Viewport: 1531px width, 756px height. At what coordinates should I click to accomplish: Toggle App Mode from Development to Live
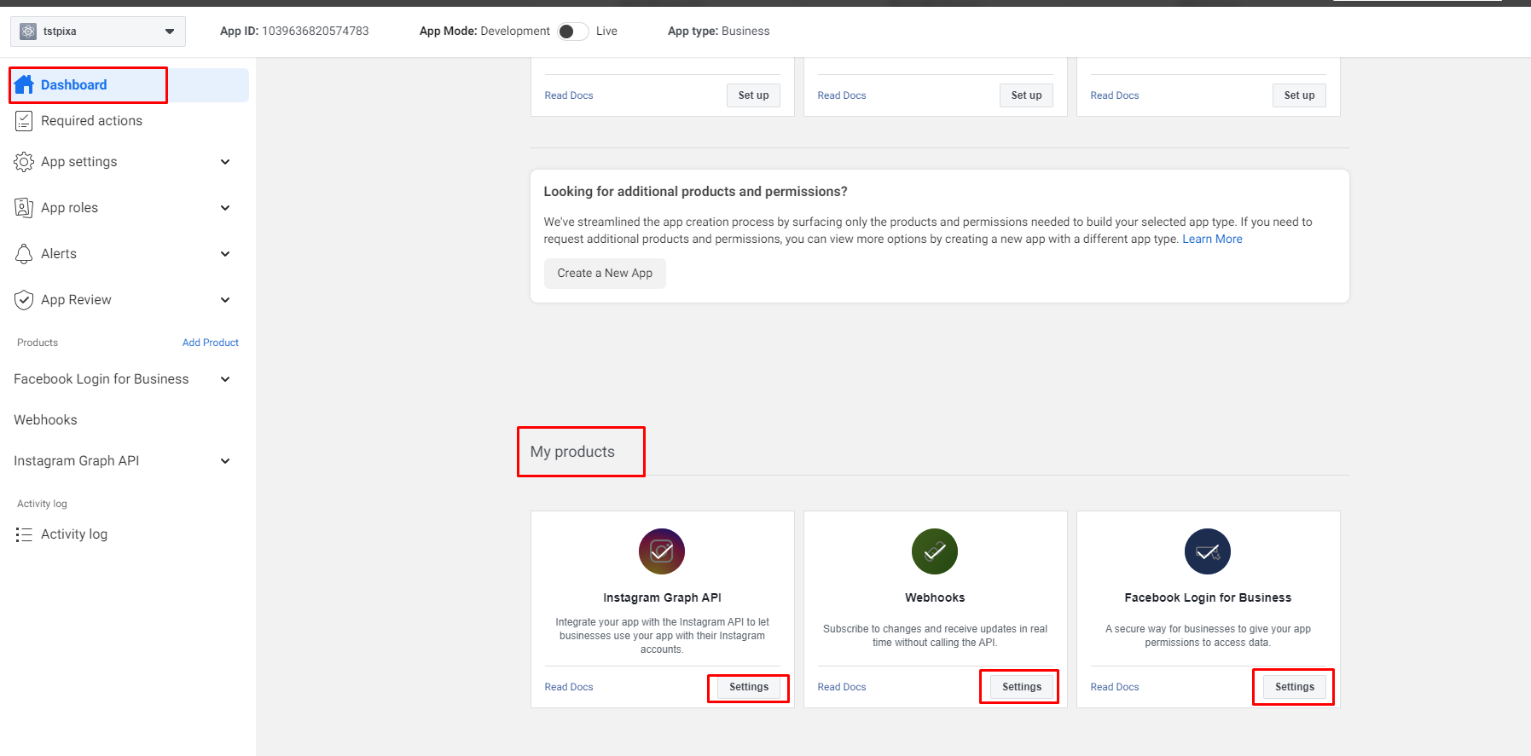coord(573,32)
